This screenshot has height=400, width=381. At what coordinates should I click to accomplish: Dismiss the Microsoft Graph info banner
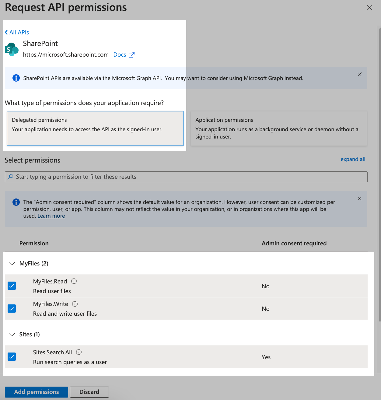pyautogui.click(x=360, y=74)
